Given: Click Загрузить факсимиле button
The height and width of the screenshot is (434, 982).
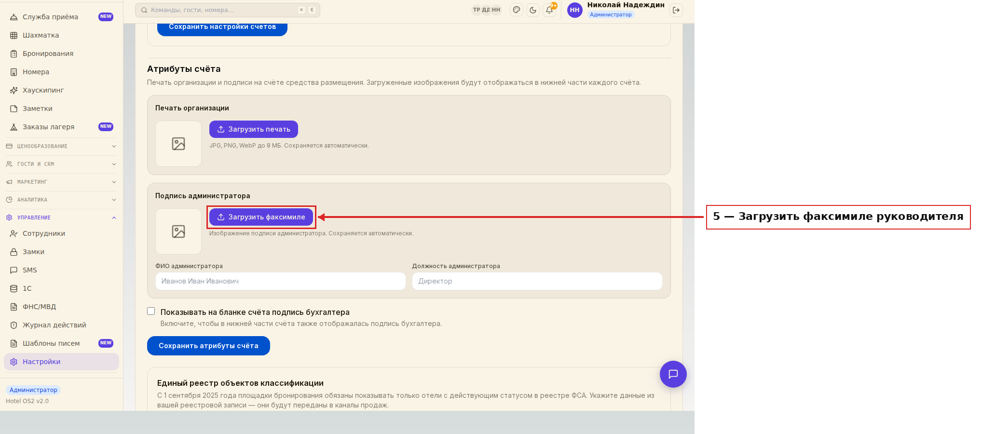Looking at the screenshot, I should [x=261, y=217].
